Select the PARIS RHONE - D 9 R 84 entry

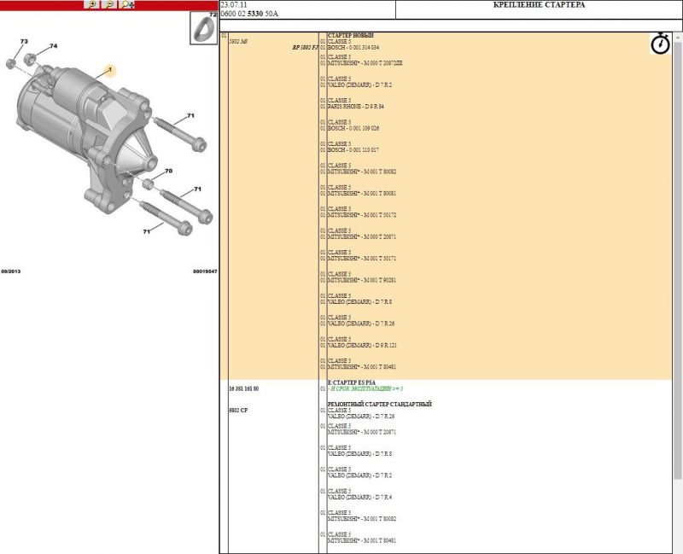pos(356,107)
